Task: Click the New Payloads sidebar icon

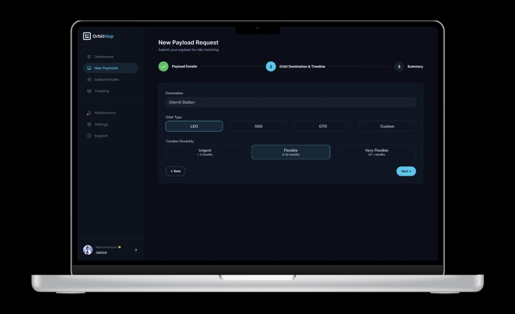Action: [x=89, y=68]
